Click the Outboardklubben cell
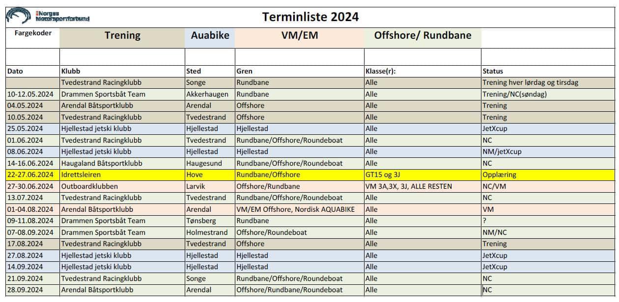The width and height of the screenshot is (619, 302). coord(122,186)
